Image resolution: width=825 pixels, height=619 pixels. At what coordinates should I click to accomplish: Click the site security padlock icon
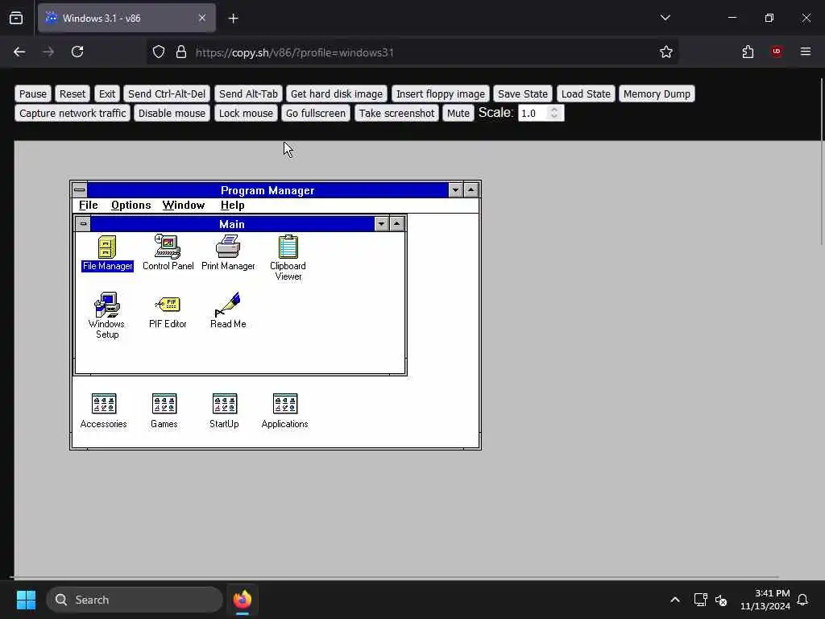181,52
